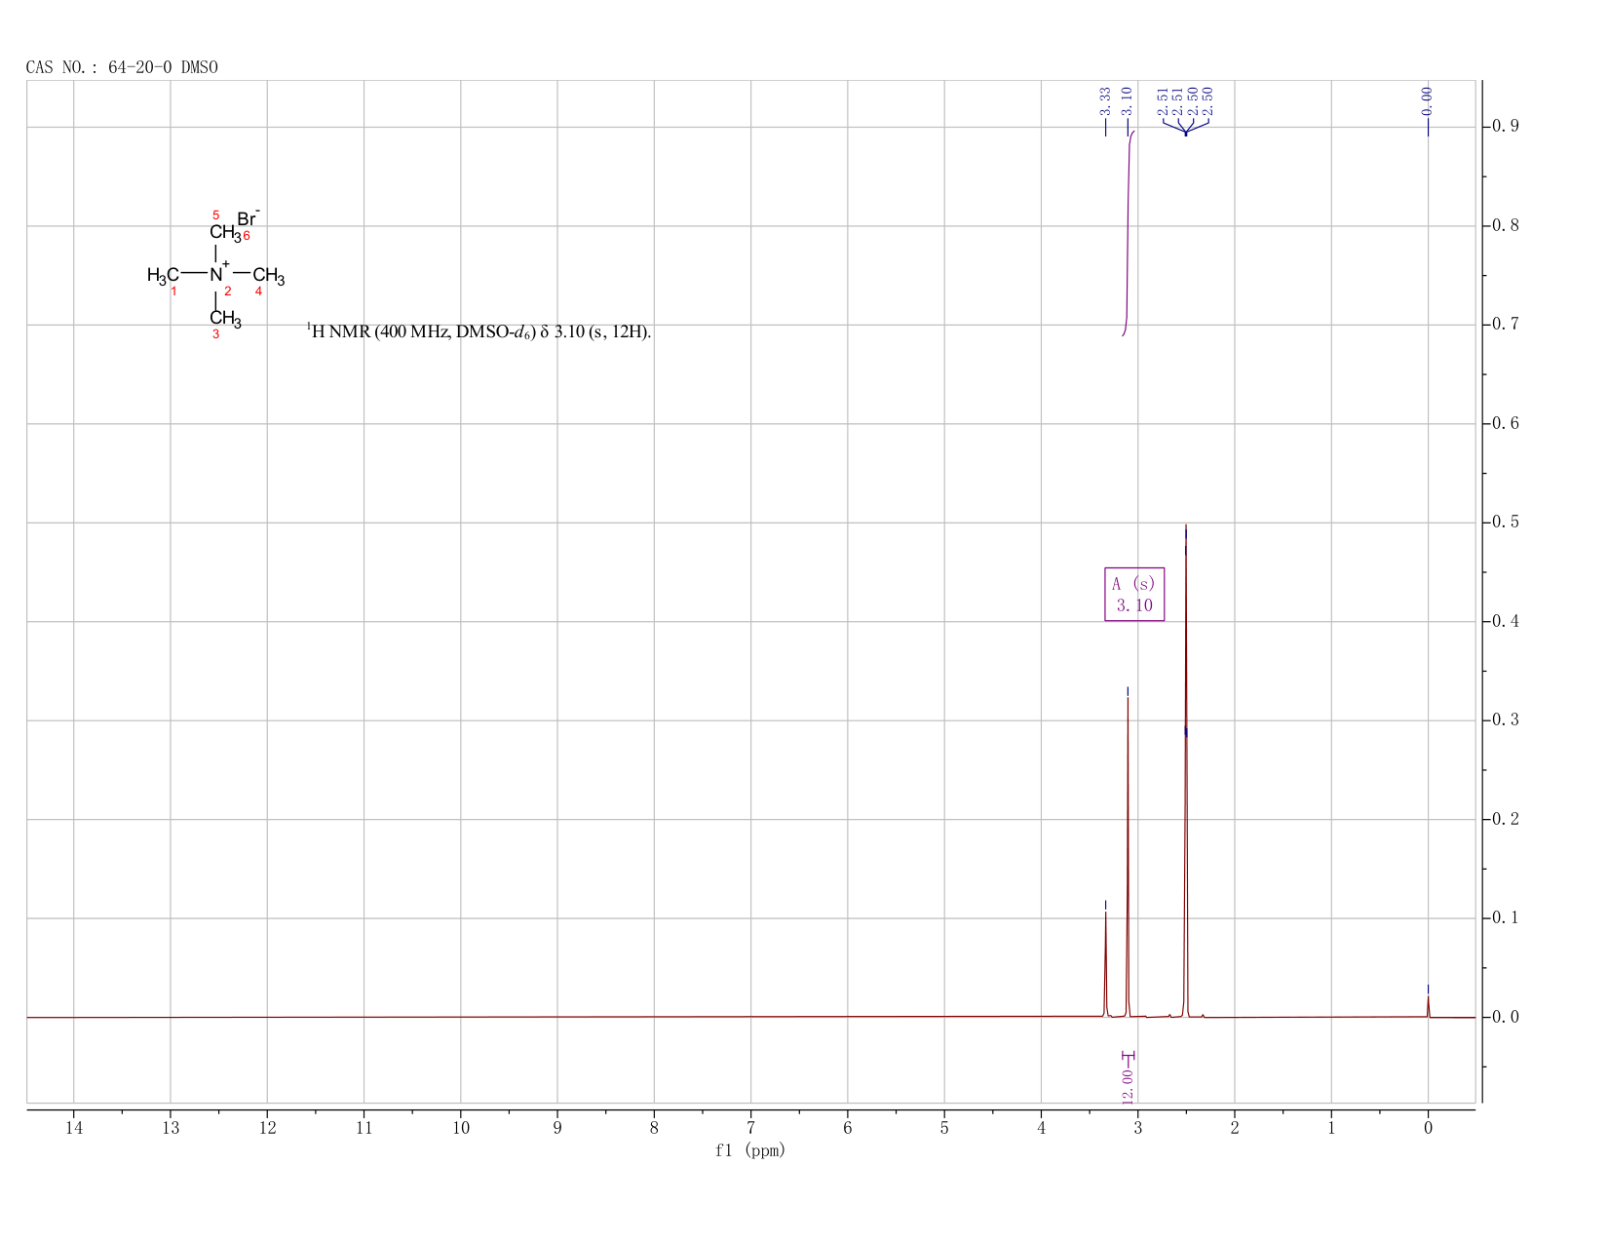
Task: Click the H3C group labeled 1
Action: [163, 276]
